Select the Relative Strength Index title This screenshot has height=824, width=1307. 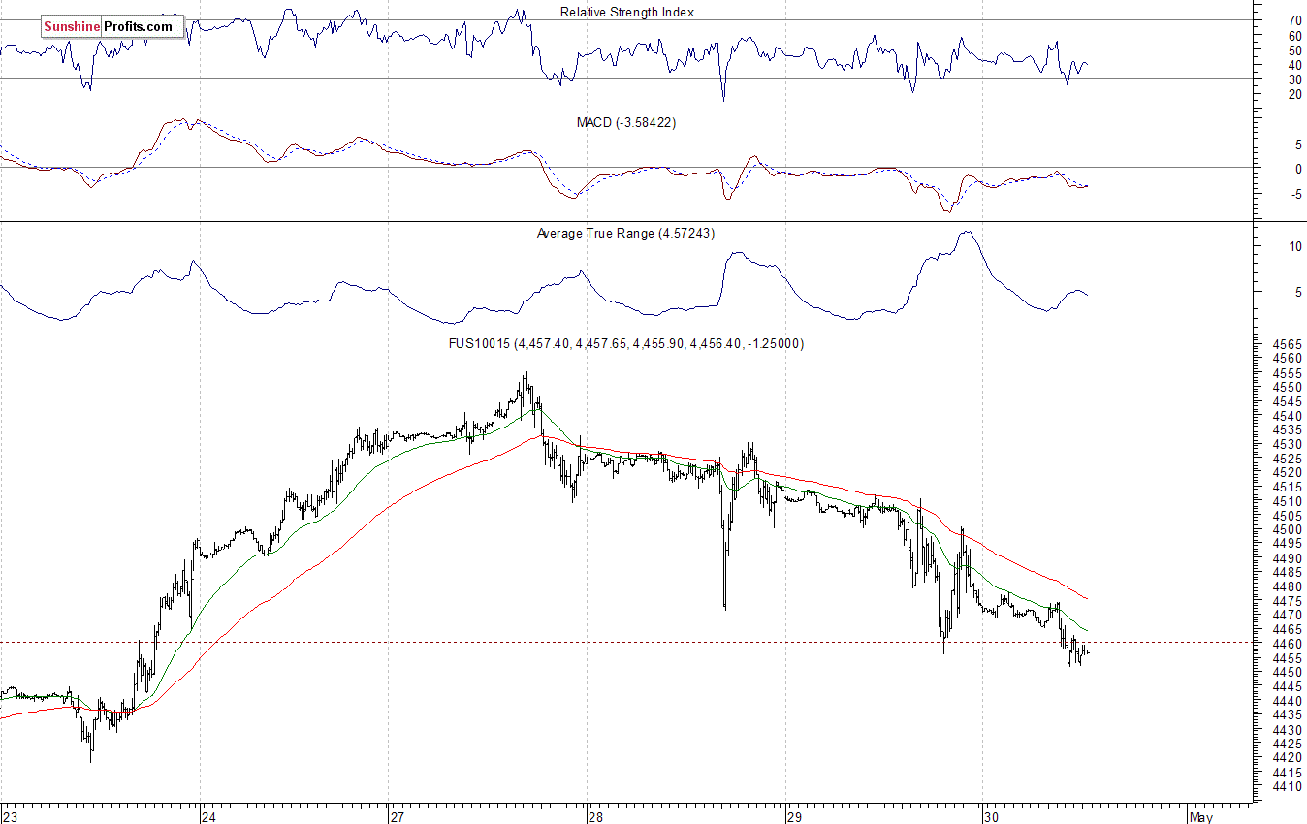627,13
